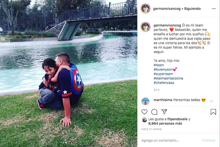
Task: Open germanvivancog profile picture in header
Action: (x=145, y=9)
